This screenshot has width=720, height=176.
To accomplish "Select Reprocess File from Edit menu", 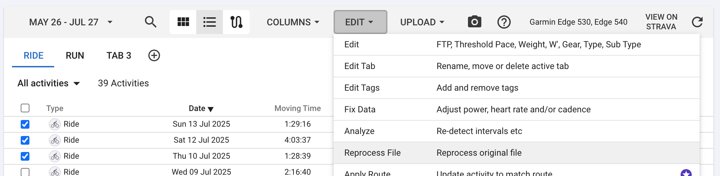I will [372, 153].
